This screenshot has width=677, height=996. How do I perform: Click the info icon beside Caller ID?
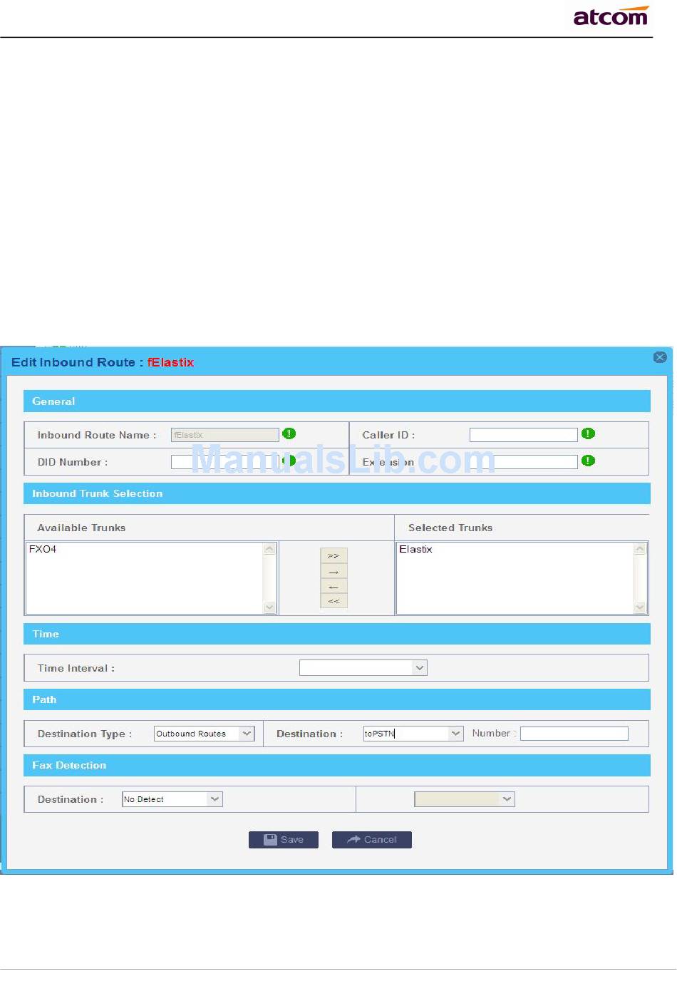tap(588, 433)
